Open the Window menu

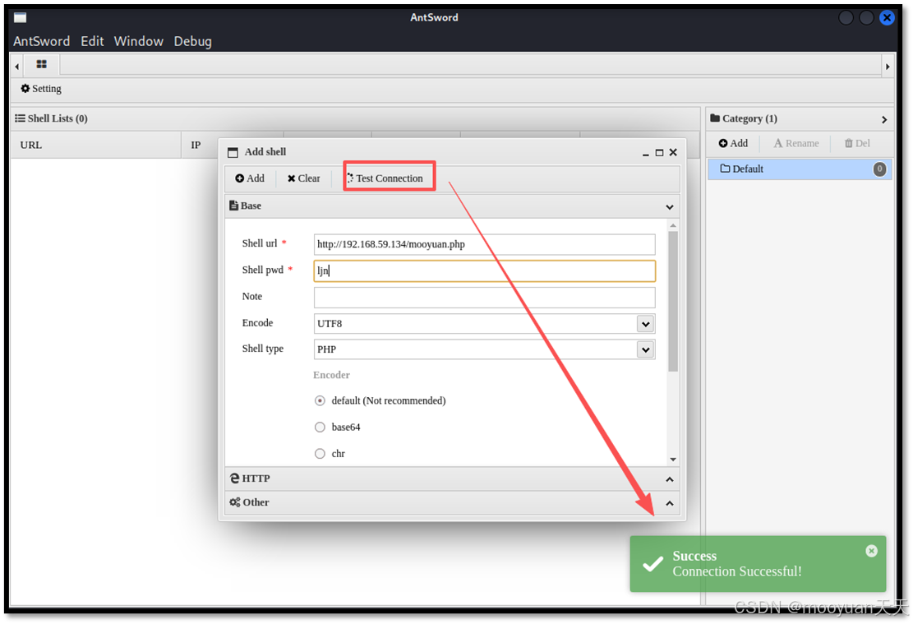pyautogui.click(x=139, y=41)
